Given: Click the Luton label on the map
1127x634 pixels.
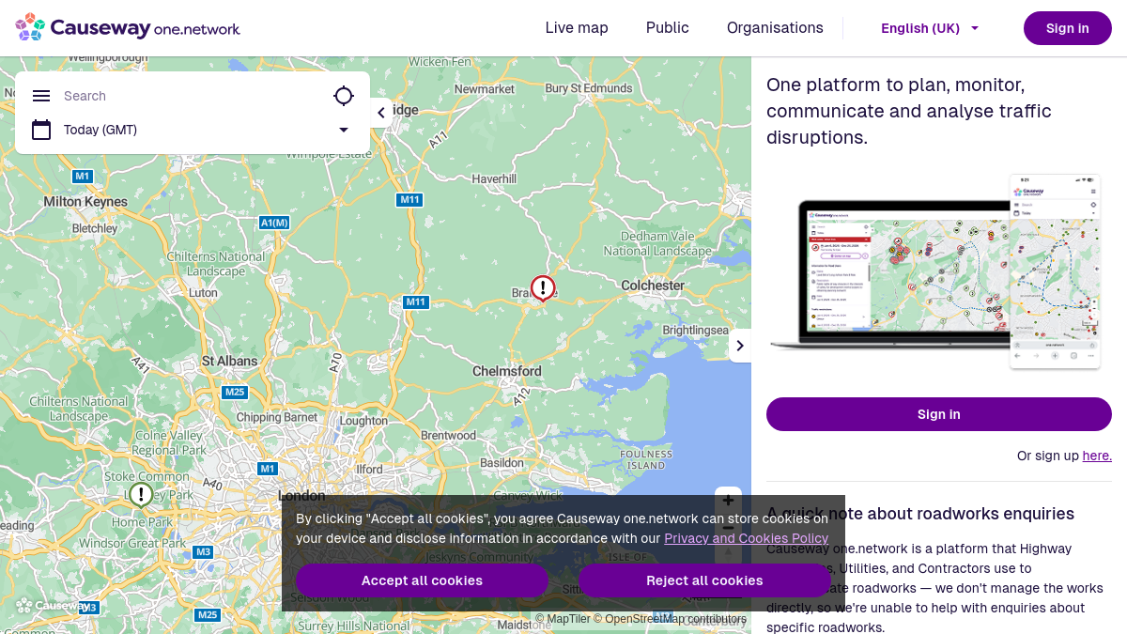Looking at the screenshot, I should (x=203, y=293).
